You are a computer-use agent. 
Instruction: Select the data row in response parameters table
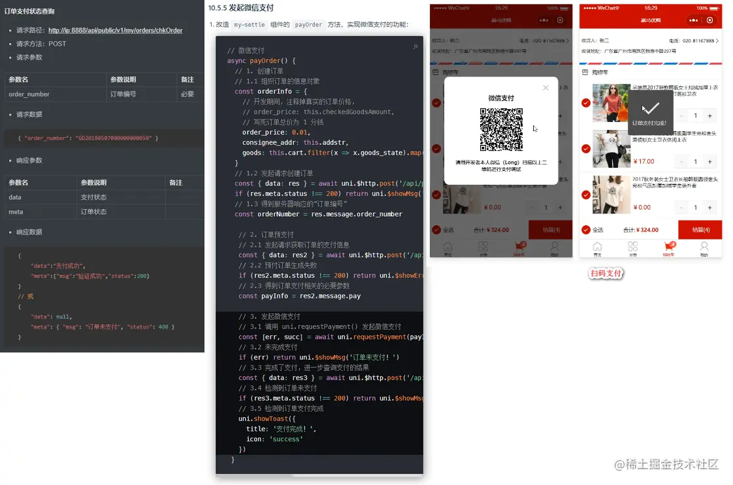105,197
